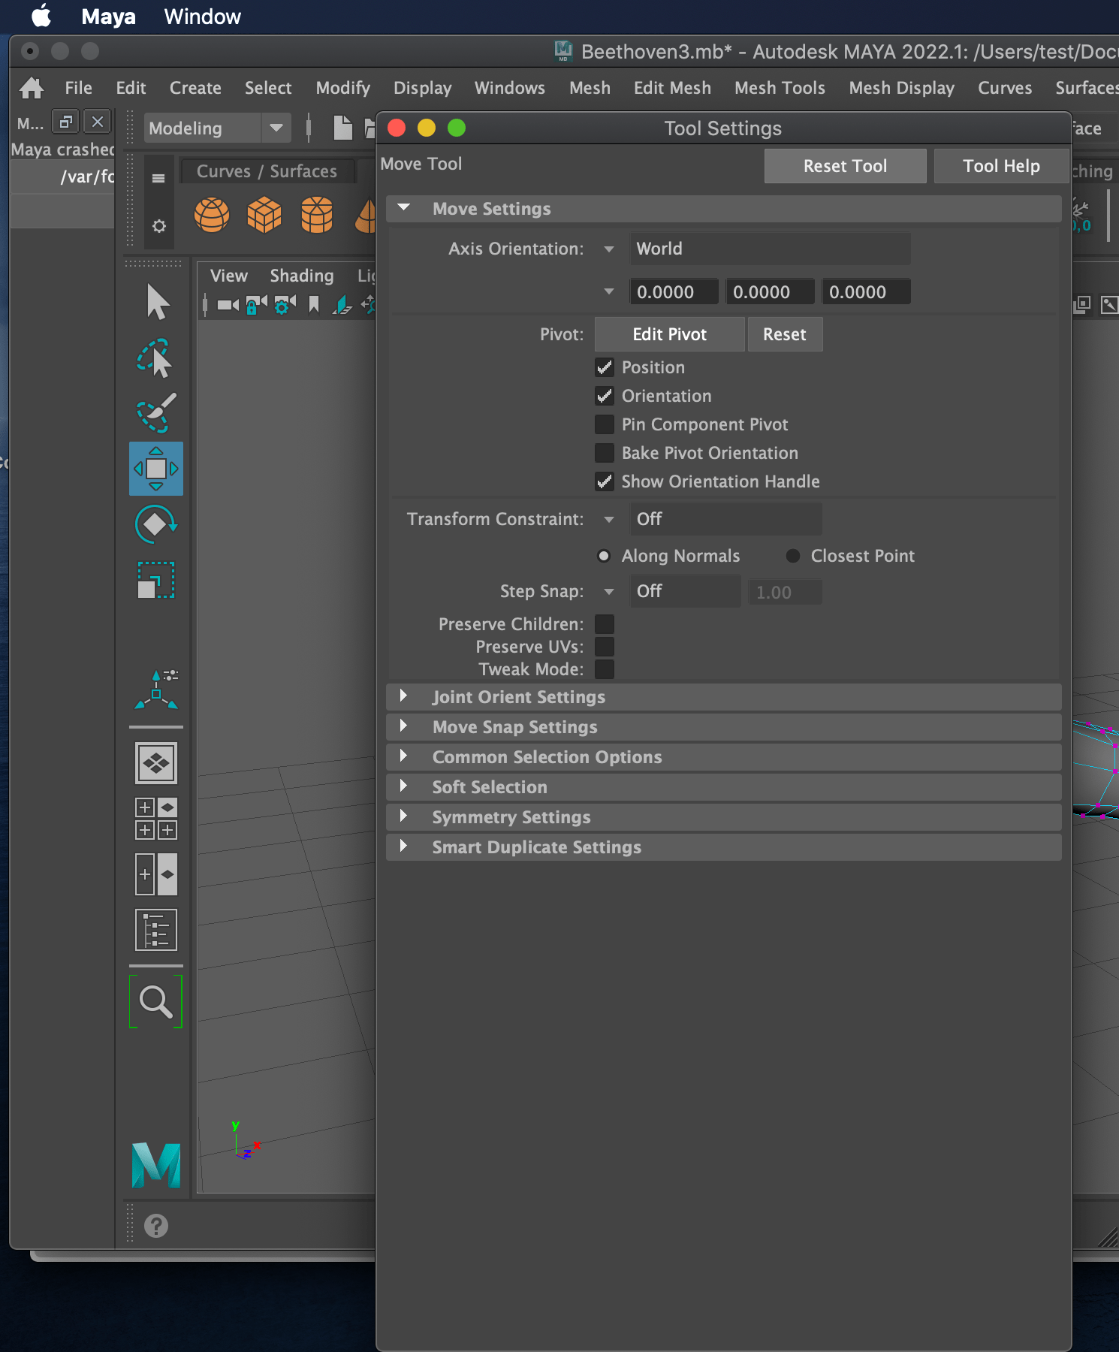The image size is (1119, 1352).
Task: Click the Maya M logo icon
Action: pyautogui.click(x=156, y=1165)
